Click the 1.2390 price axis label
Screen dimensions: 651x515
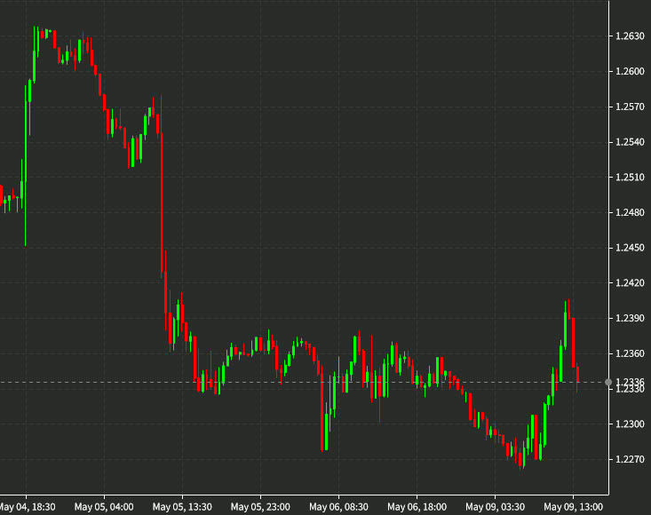click(630, 318)
